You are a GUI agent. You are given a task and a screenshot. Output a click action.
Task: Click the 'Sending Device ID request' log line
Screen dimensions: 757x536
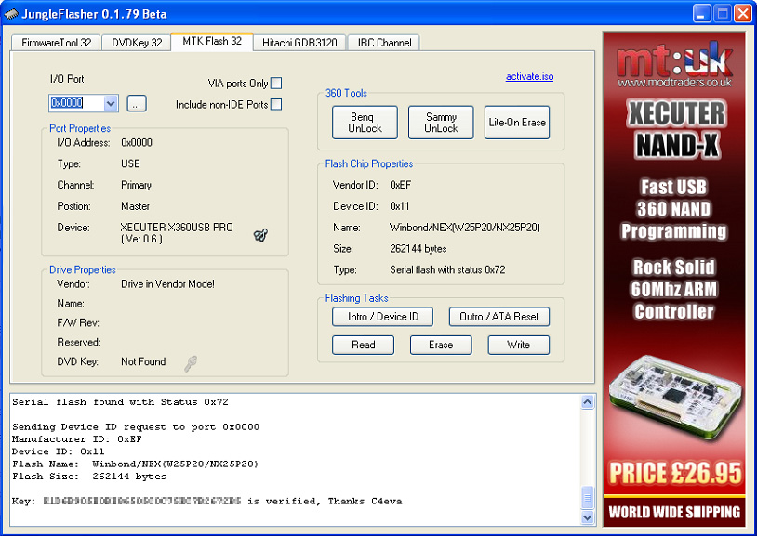(x=136, y=427)
